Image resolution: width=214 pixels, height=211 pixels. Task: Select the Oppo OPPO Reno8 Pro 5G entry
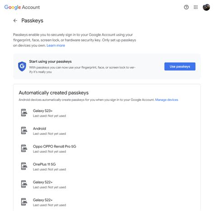coord(107,149)
